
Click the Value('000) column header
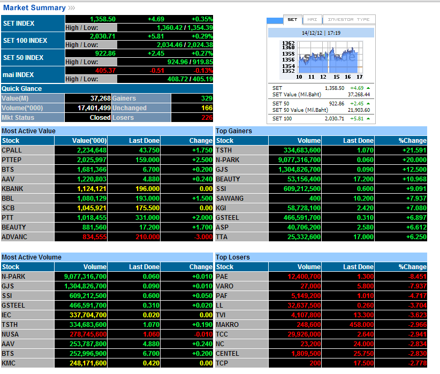point(81,141)
